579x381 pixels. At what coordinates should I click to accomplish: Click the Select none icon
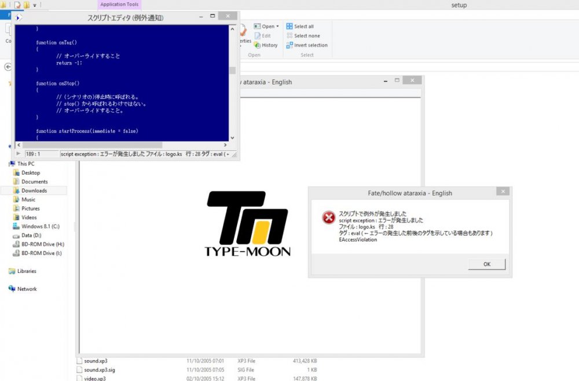pyautogui.click(x=291, y=35)
